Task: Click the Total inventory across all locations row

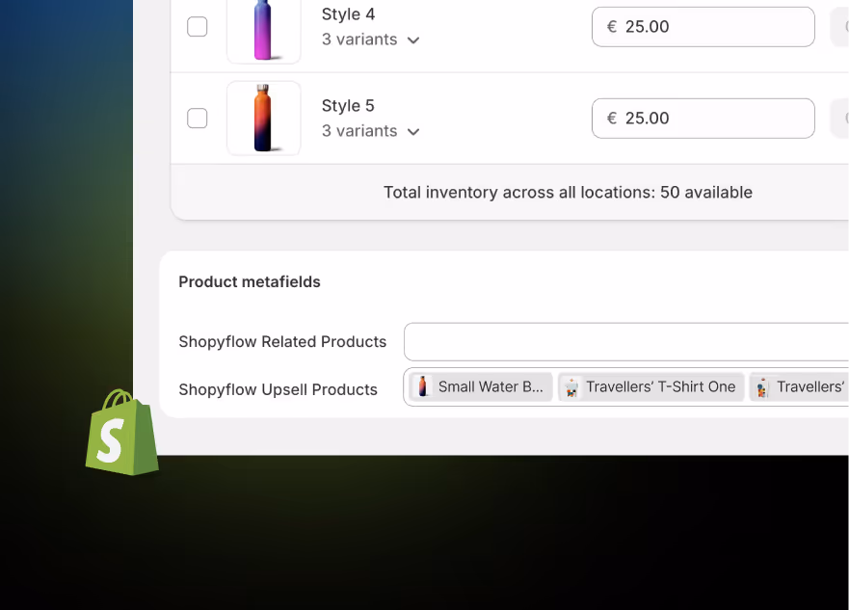Action: [568, 192]
